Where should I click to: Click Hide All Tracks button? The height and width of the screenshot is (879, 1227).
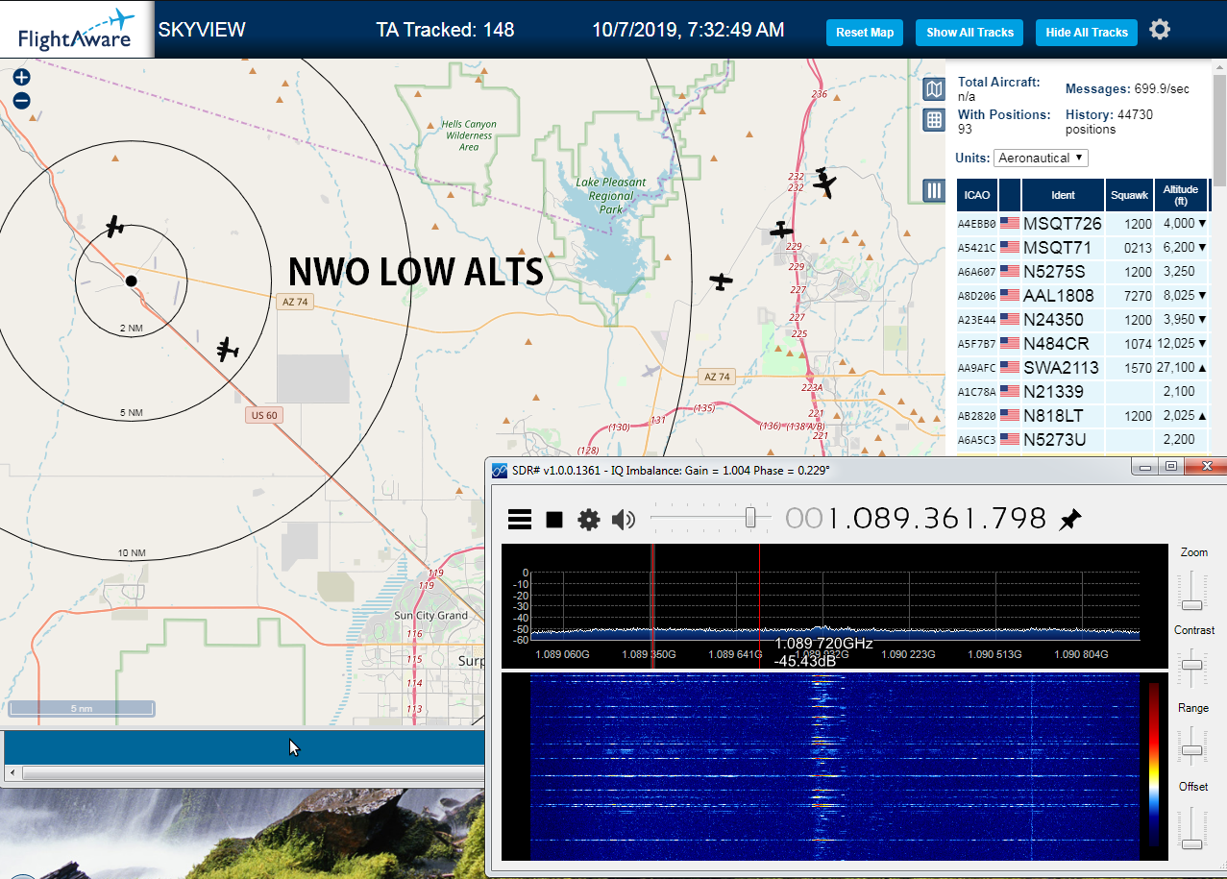pos(1087,32)
